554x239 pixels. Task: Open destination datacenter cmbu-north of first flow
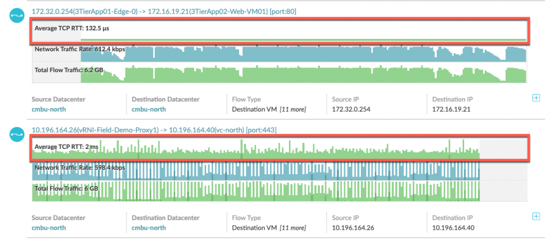click(149, 110)
